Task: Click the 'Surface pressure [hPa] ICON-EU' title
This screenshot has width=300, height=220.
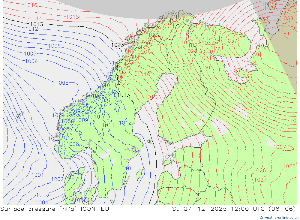Action: (55, 209)
